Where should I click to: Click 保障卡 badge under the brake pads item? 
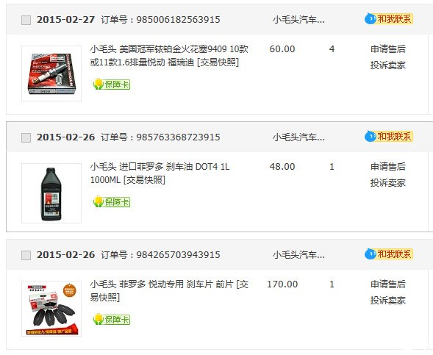click(111, 320)
